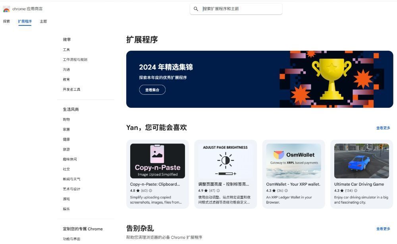
Task: Open the 主题 tab
Action: 43,21
